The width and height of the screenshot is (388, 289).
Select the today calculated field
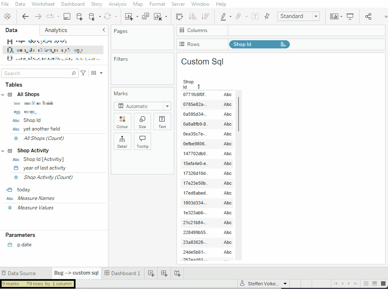tap(23, 190)
